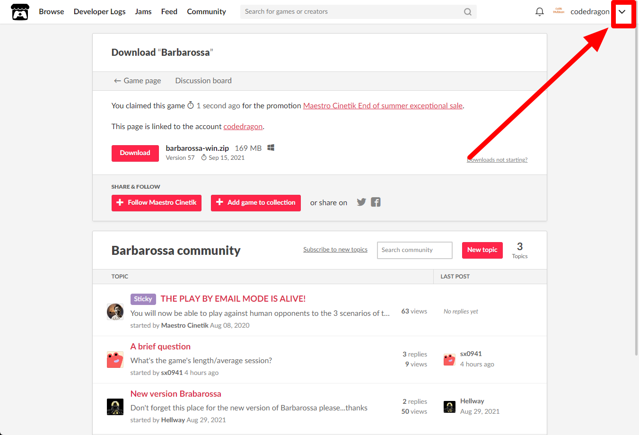639x435 pixels.
Task: Expand the account dropdown chevron
Action: (622, 12)
